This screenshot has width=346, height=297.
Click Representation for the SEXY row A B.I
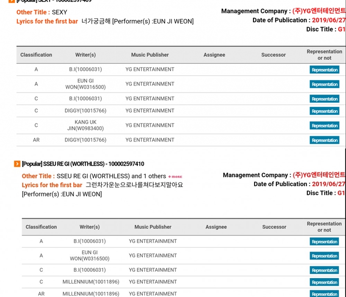324,70
